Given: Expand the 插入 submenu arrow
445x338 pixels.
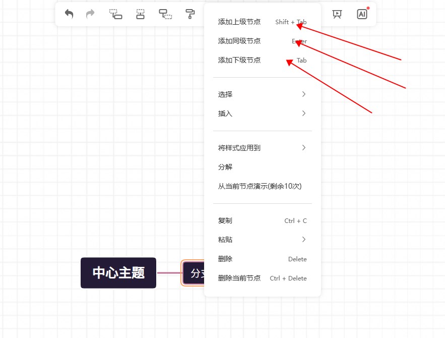Looking at the screenshot, I should (303, 114).
